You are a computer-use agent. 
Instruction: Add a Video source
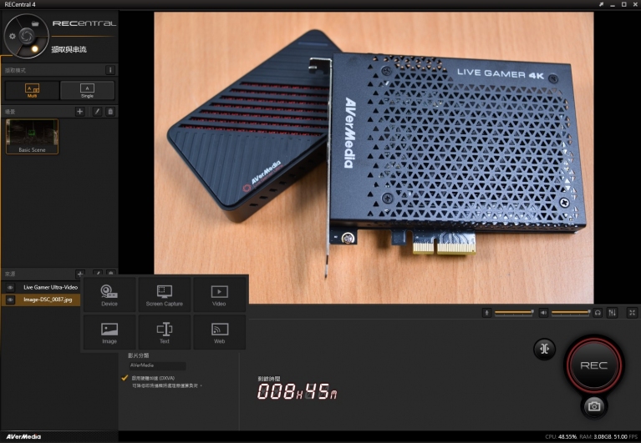click(x=219, y=295)
